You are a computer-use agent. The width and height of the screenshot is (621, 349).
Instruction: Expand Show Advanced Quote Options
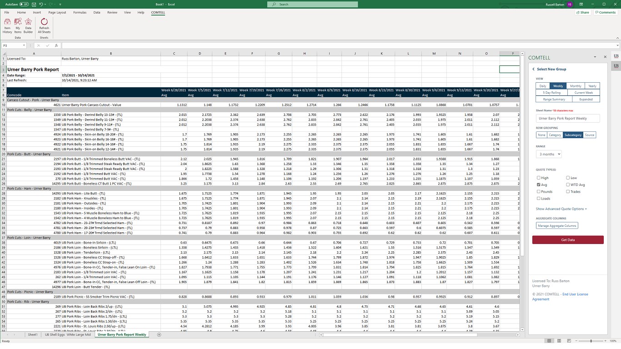[x=561, y=209]
